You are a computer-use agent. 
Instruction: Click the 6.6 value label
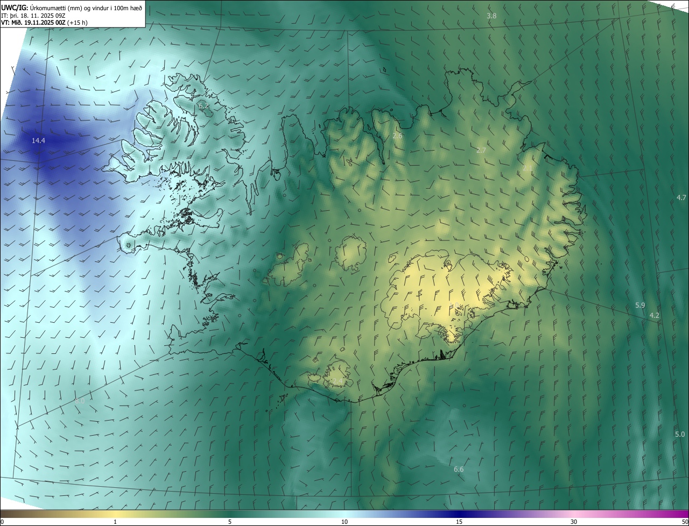point(459,469)
